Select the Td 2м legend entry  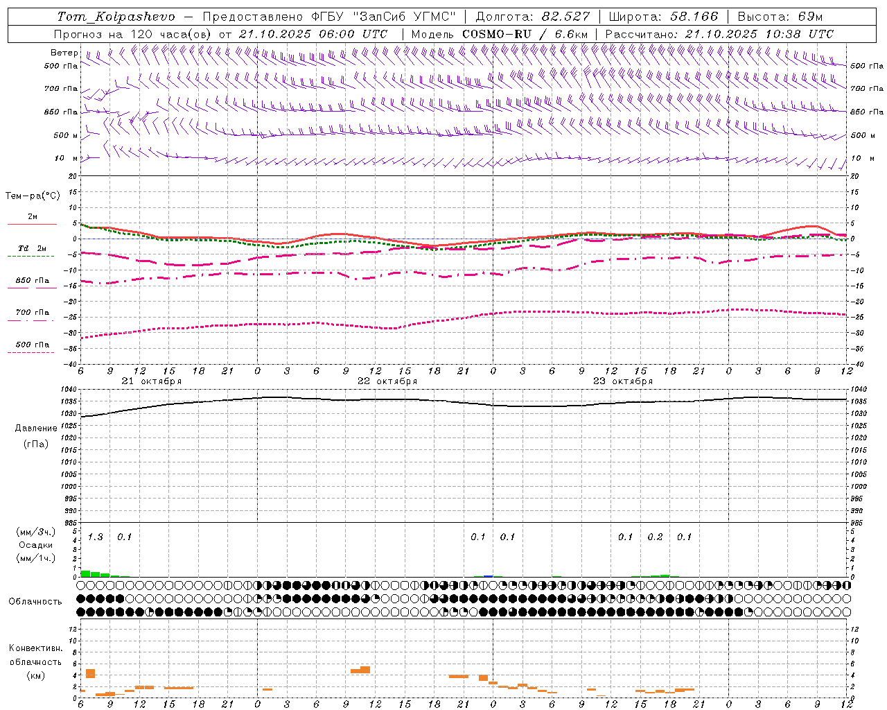33,248
